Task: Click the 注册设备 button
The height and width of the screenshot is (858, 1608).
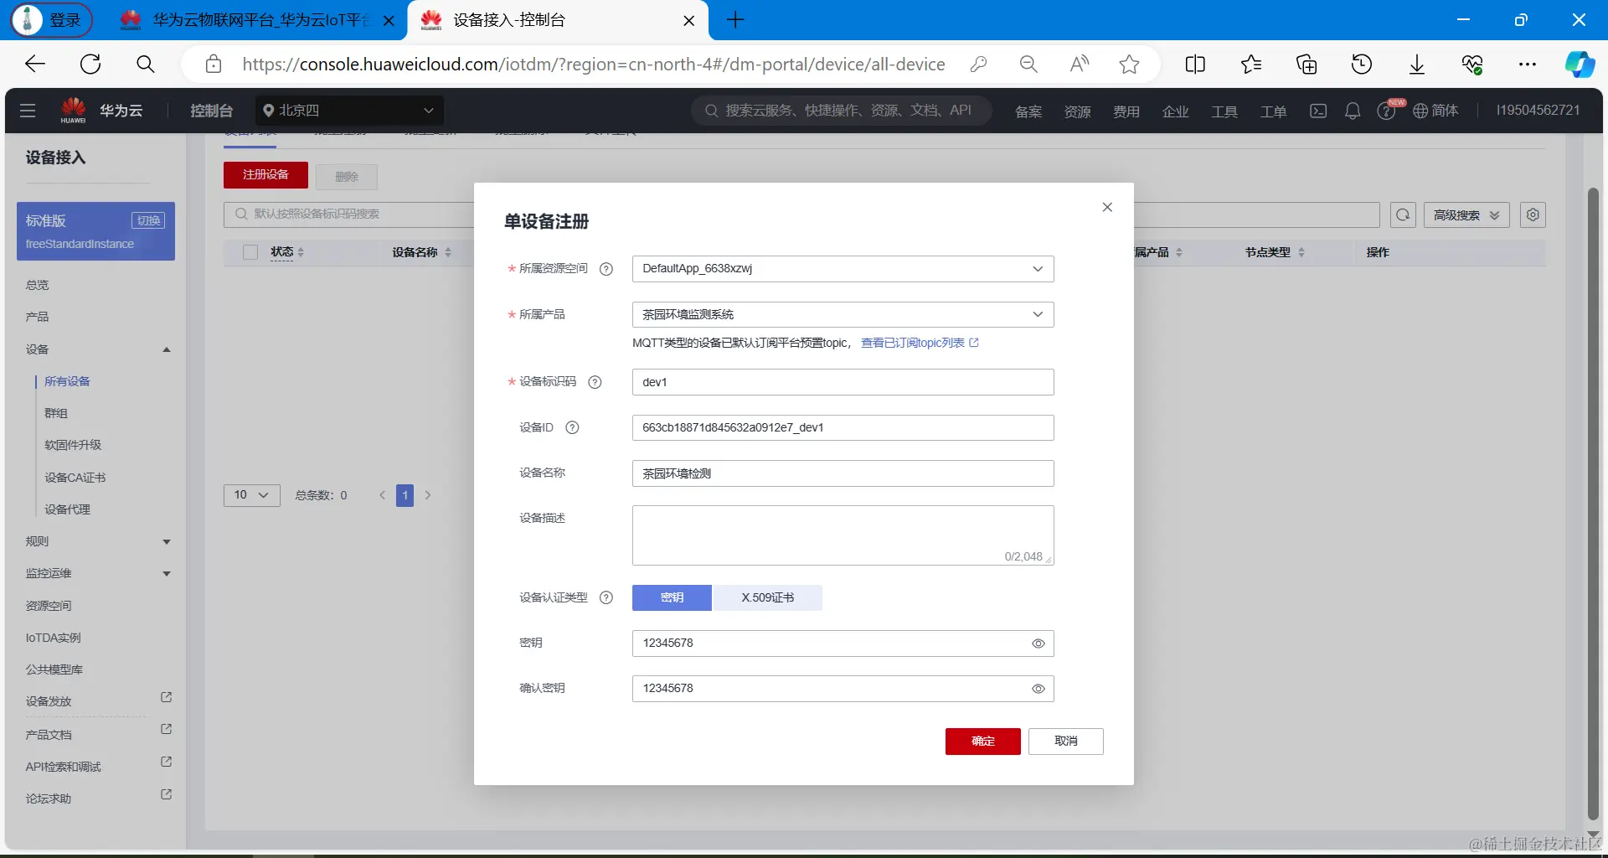Action: point(265,175)
